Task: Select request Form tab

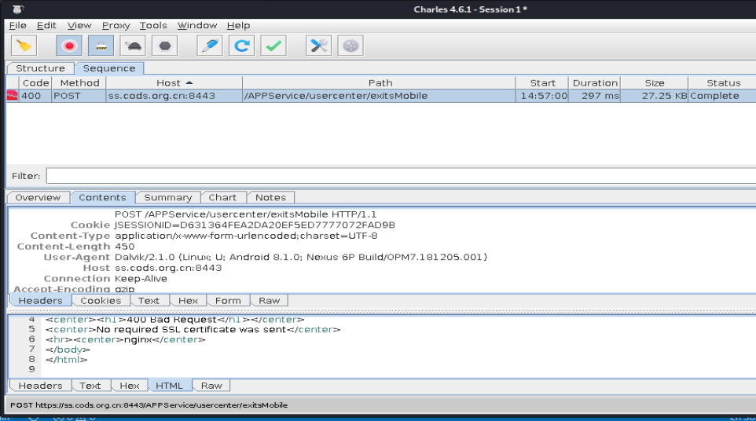Action: 228,301
